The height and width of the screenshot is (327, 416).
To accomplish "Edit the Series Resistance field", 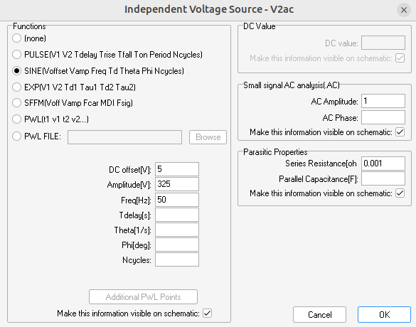I will tap(383, 163).
